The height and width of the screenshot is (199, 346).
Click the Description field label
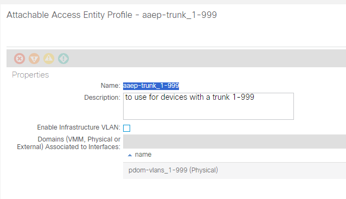coord(102,98)
